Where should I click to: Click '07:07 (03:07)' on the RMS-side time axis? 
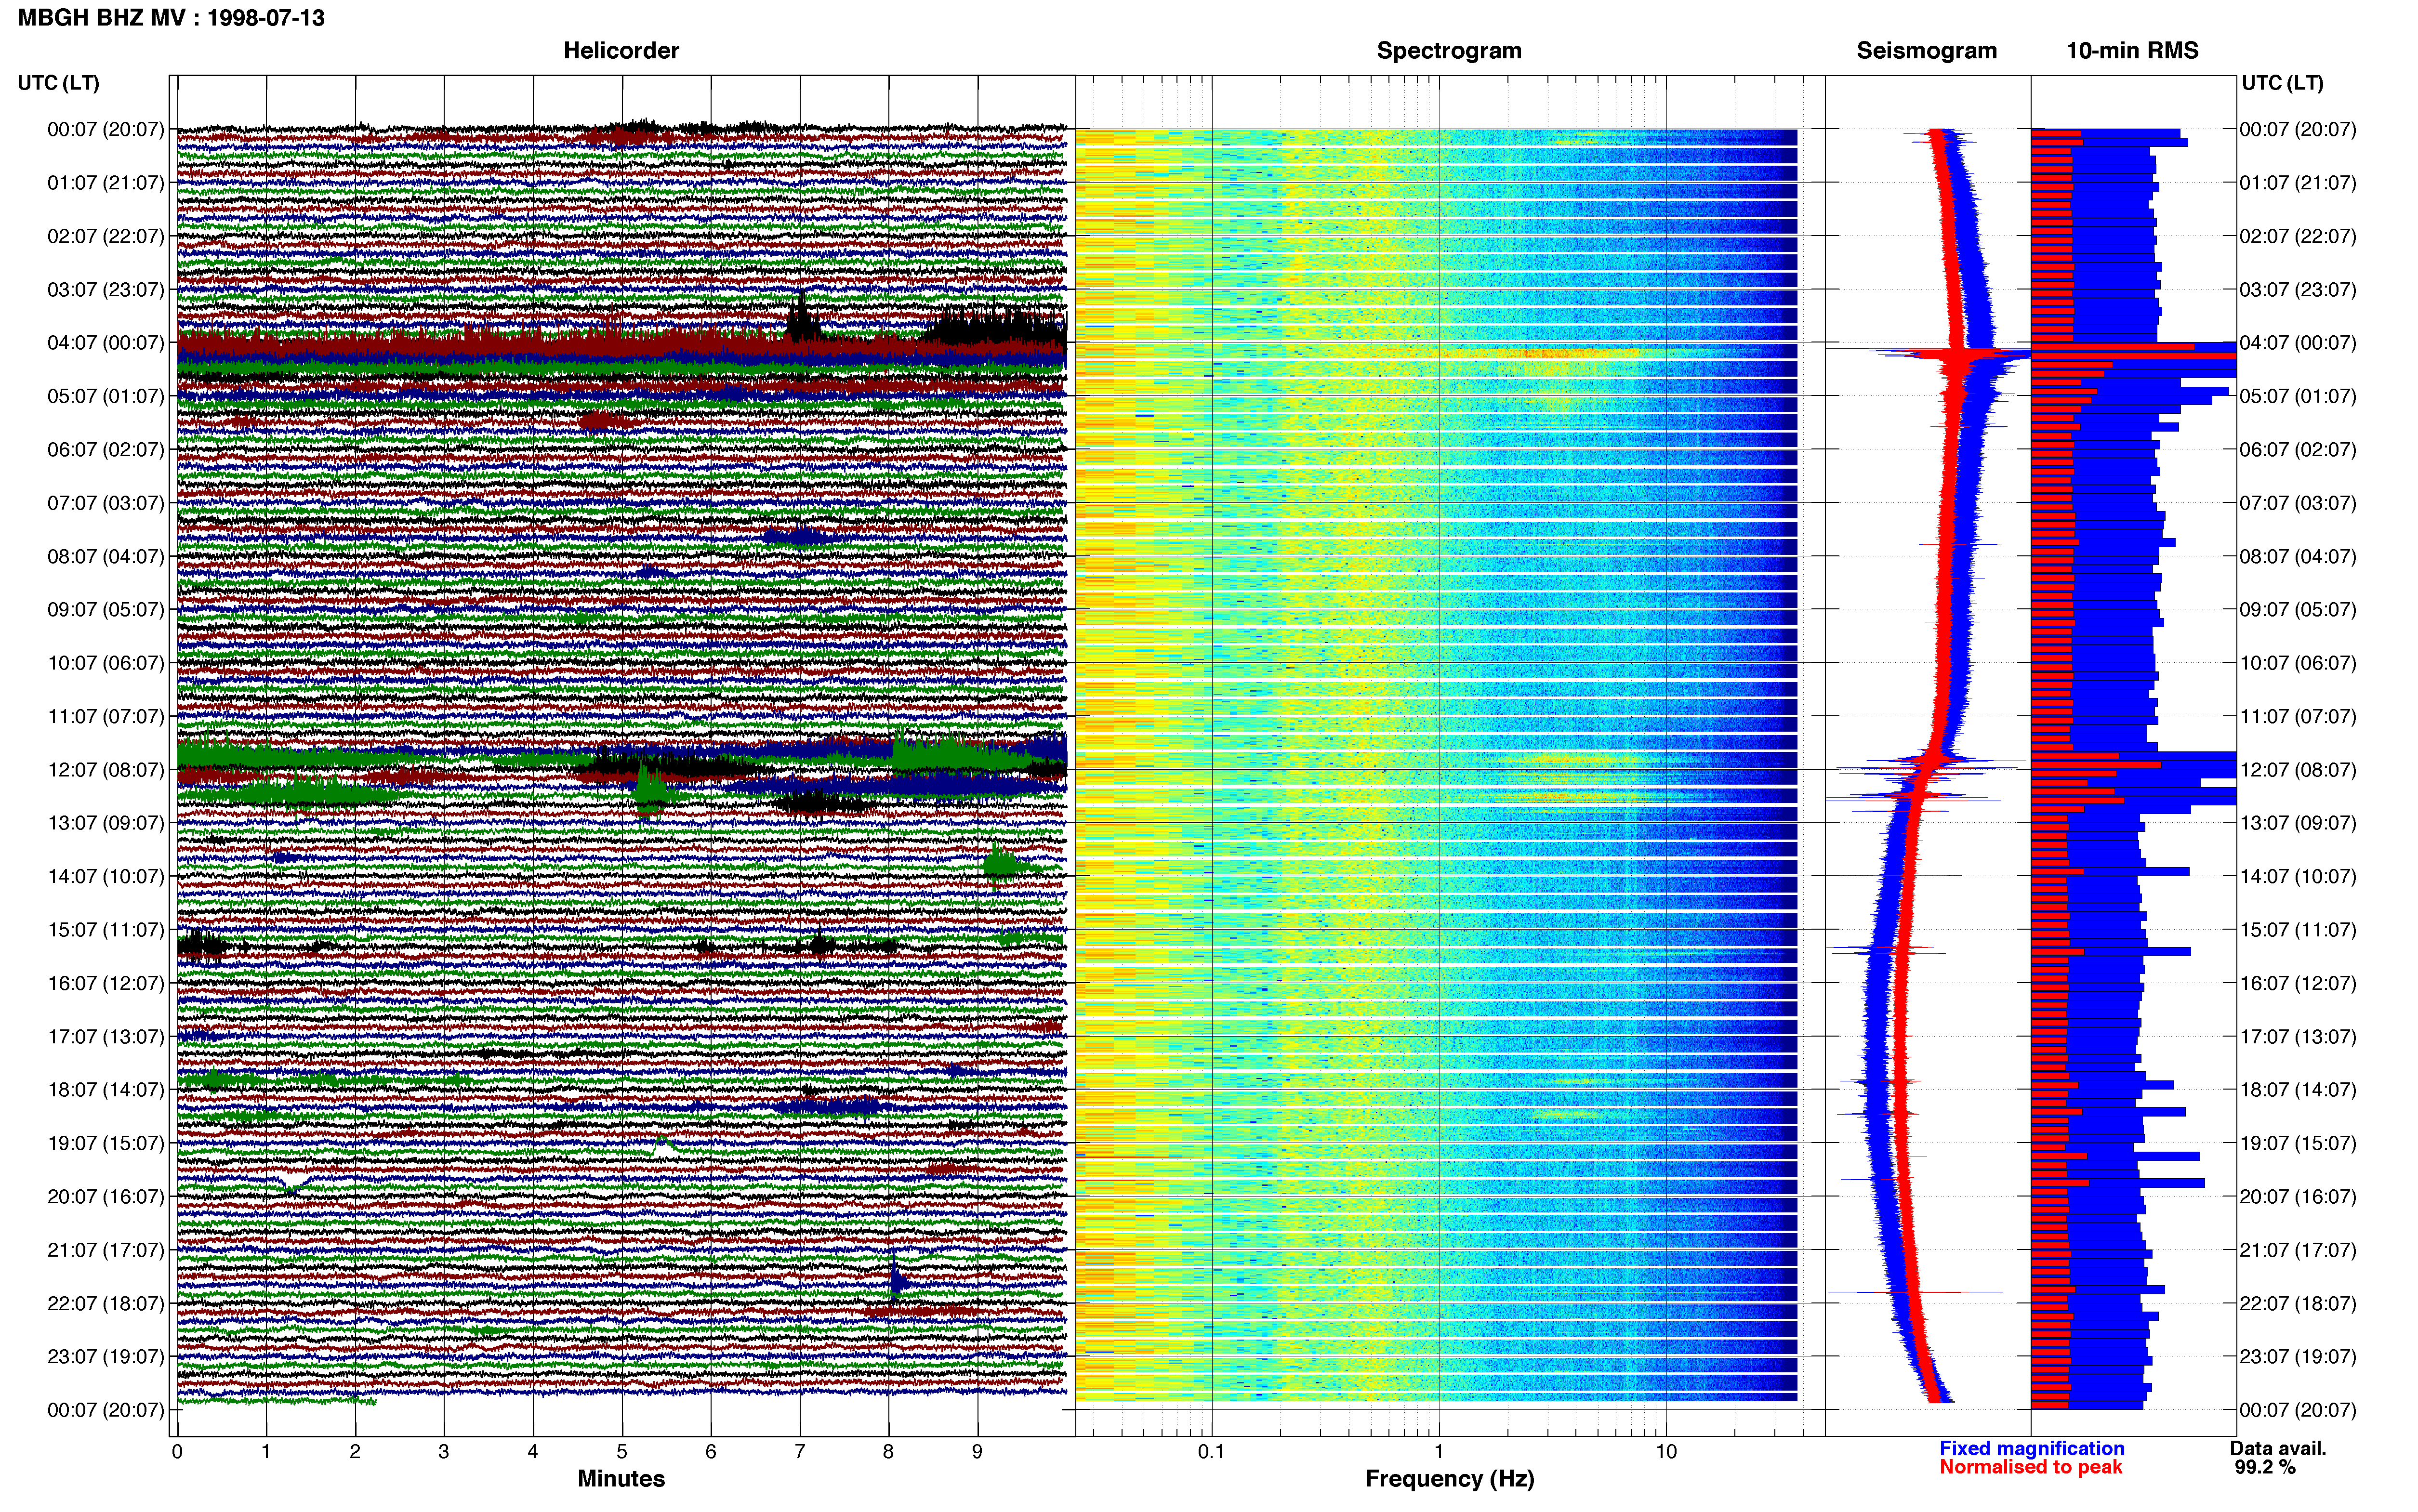pos(2298,503)
